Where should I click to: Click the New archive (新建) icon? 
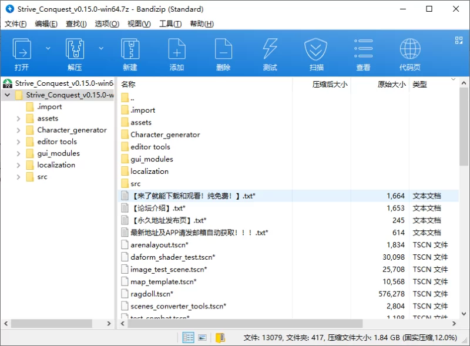(130, 54)
